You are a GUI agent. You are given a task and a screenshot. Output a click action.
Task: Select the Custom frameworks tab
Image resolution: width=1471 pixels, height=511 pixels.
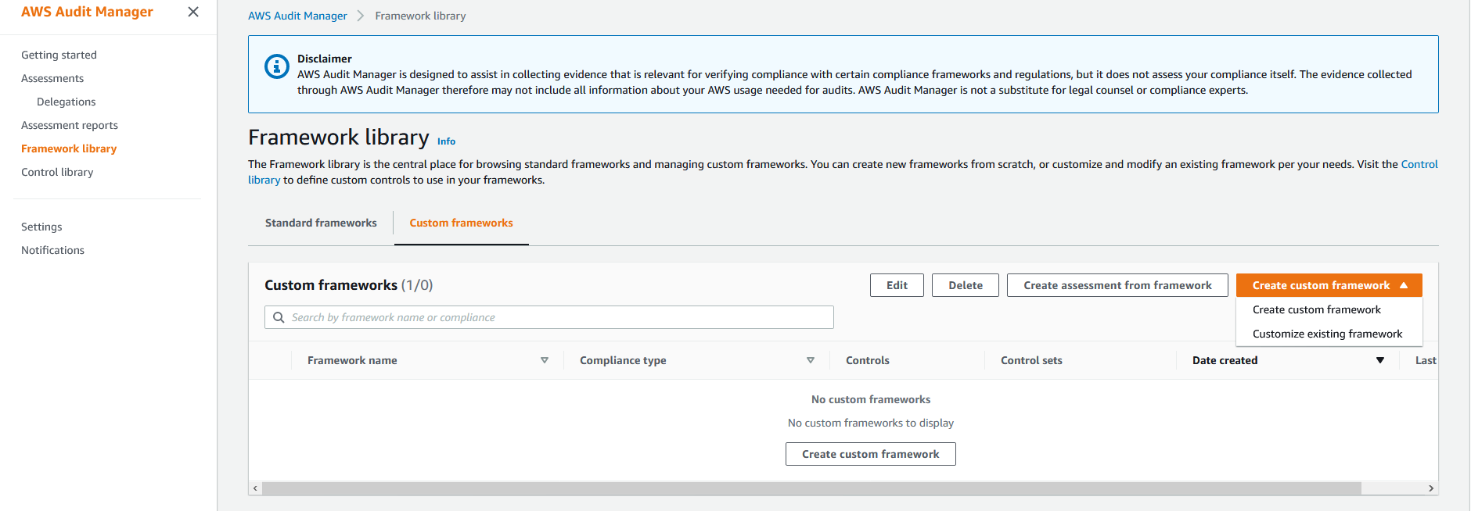(462, 223)
